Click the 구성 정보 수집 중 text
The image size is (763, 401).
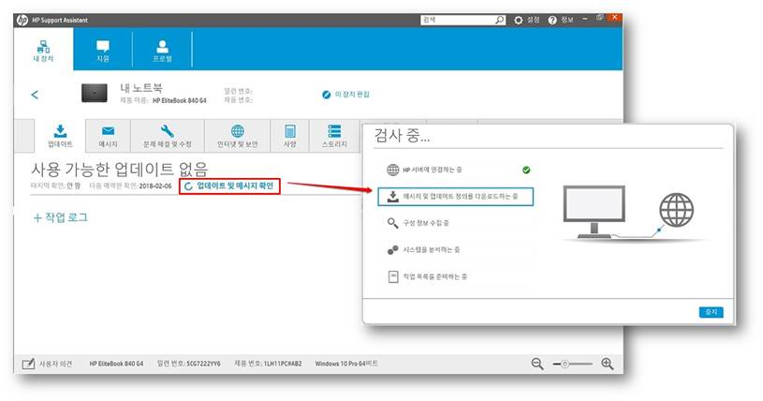click(x=426, y=223)
